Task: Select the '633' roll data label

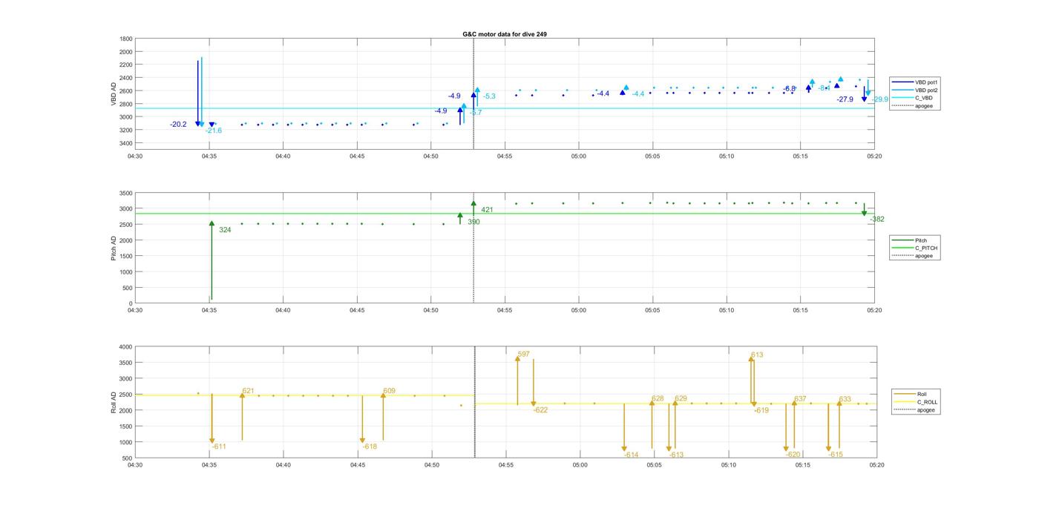Action: click(x=845, y=400)
